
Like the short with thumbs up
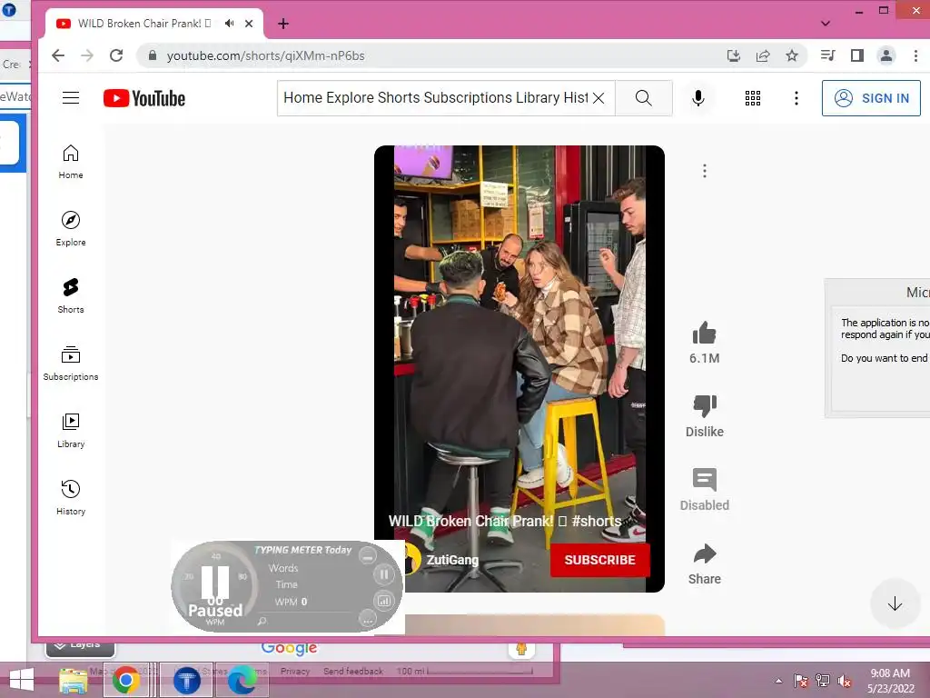(704, 334)
